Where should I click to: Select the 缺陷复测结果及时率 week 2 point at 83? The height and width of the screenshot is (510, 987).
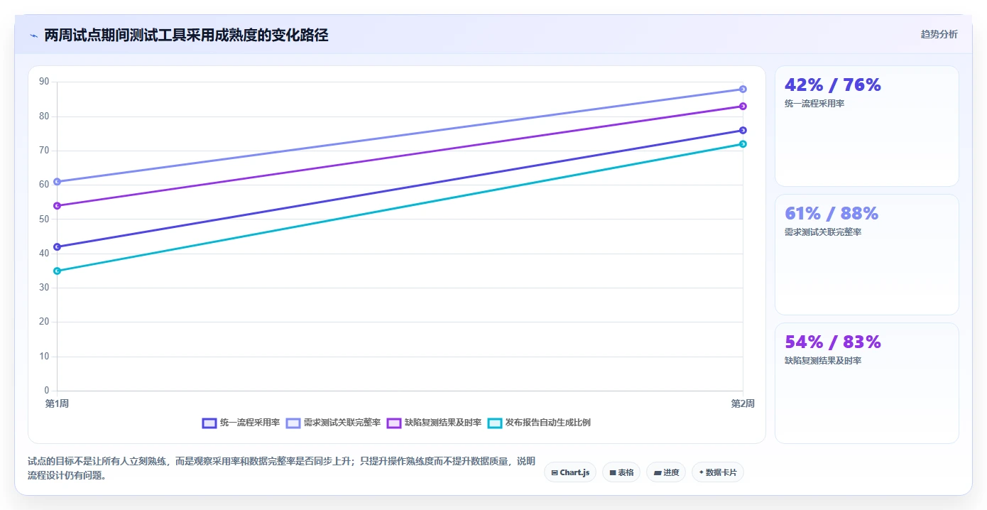point(743,106)
